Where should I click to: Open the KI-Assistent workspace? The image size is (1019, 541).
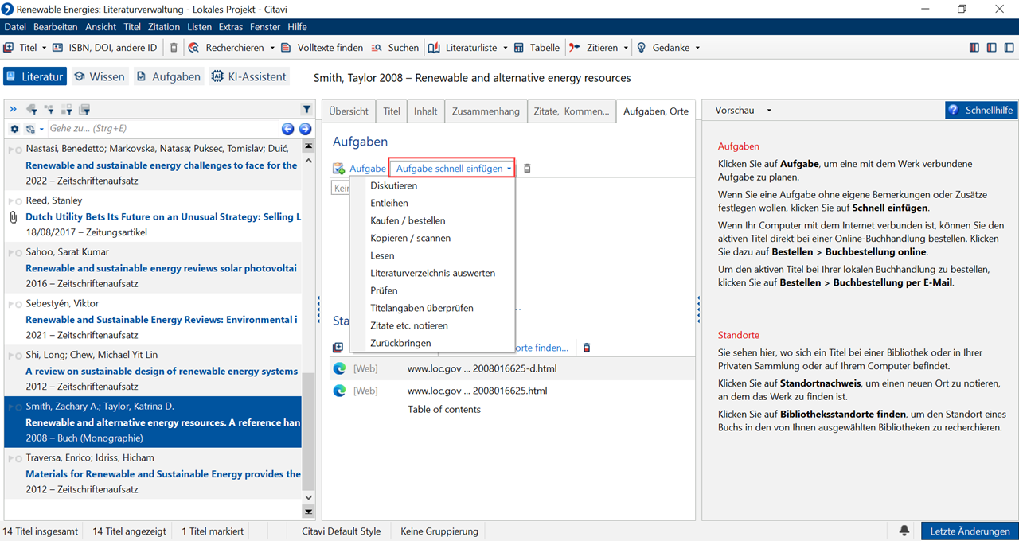point(248,76)
